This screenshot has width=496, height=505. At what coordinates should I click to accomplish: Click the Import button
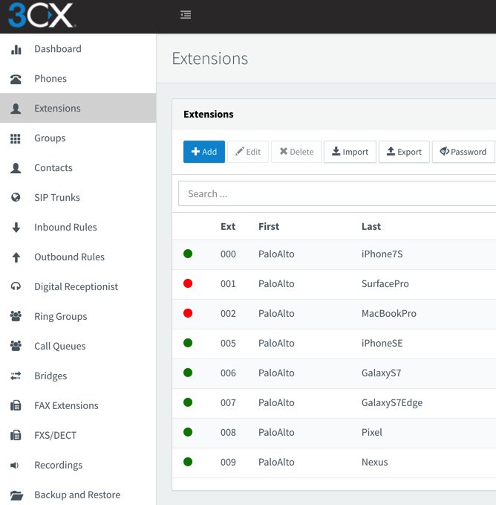pos(350,152)
